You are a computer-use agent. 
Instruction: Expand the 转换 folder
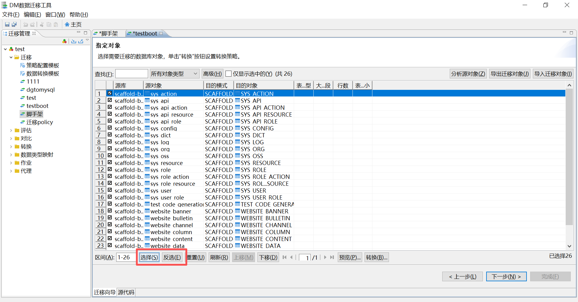coord(11,146)
